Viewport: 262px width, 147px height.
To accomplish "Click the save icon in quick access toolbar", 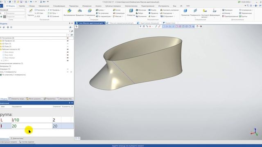I will coord(21,2).
